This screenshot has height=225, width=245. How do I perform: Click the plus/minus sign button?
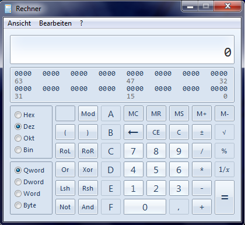click(x=202, y=132)
